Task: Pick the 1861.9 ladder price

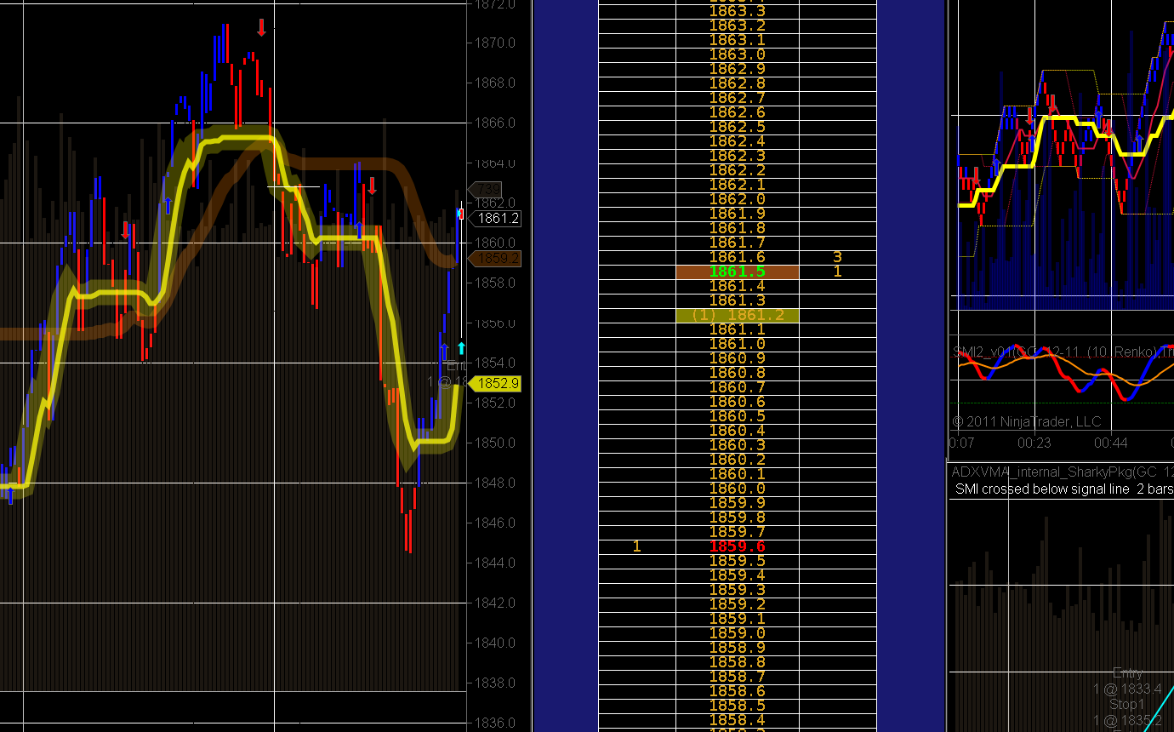Action: coord(737,214)
